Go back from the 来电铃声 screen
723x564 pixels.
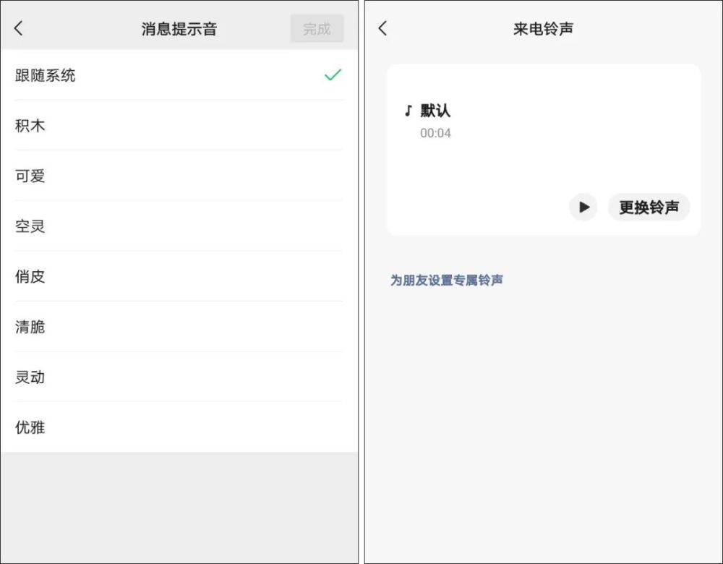point(382,29)
